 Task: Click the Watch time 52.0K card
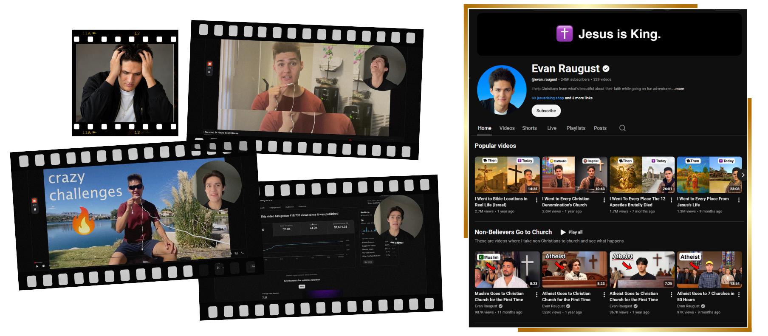click(x=286, y=229)
